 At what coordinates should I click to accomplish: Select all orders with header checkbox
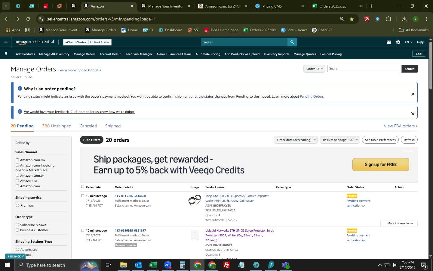(83, 187)
